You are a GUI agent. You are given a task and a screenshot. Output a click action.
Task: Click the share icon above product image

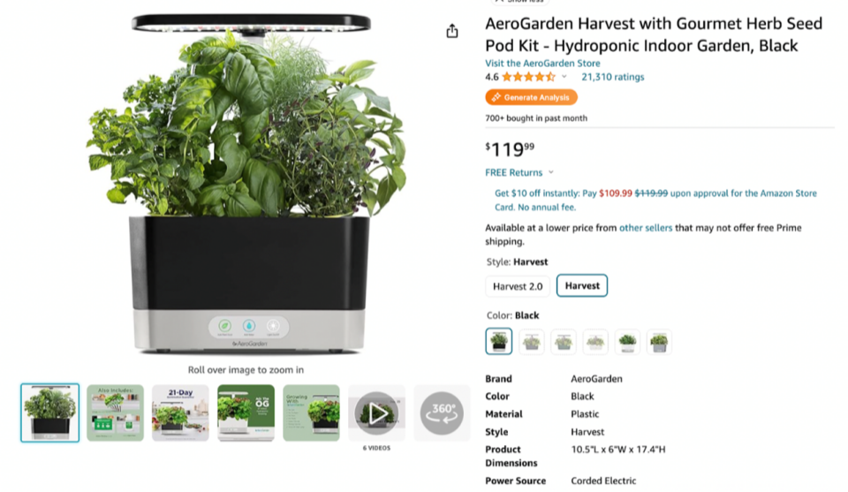[451, 32]
